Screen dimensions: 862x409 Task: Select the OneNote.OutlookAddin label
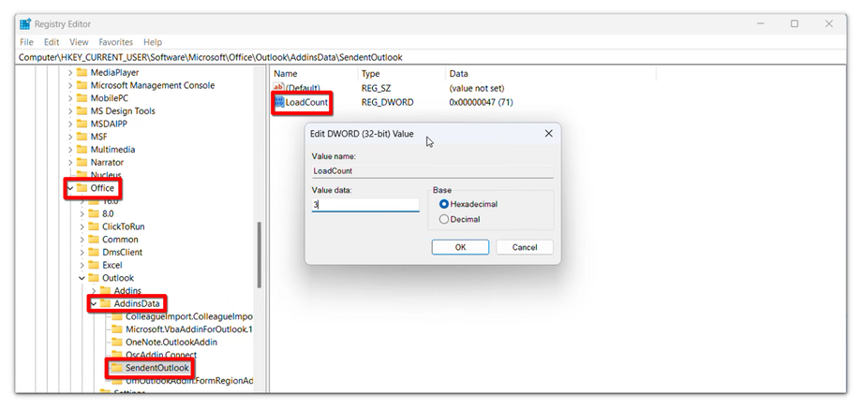(x=171, y=342)
